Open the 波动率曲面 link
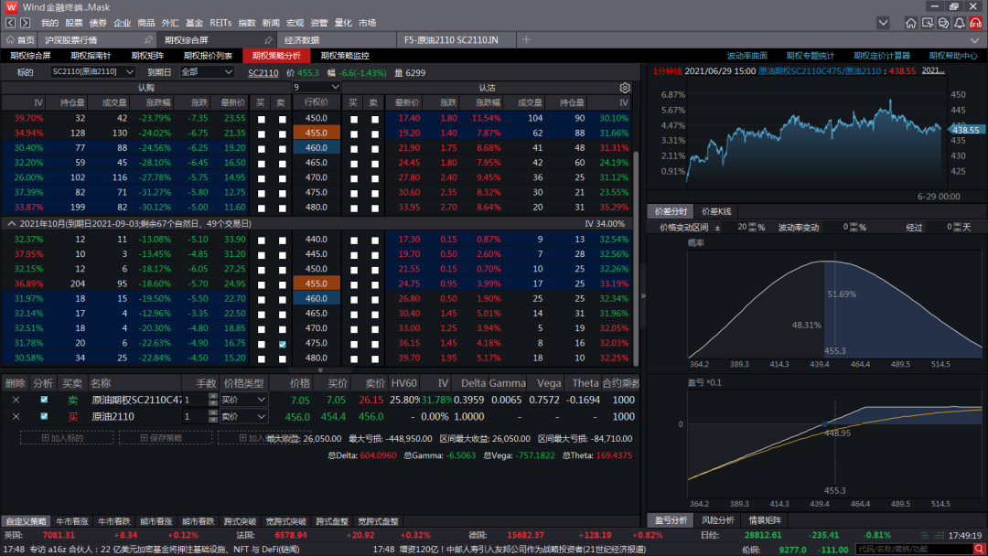 (746, 56)
